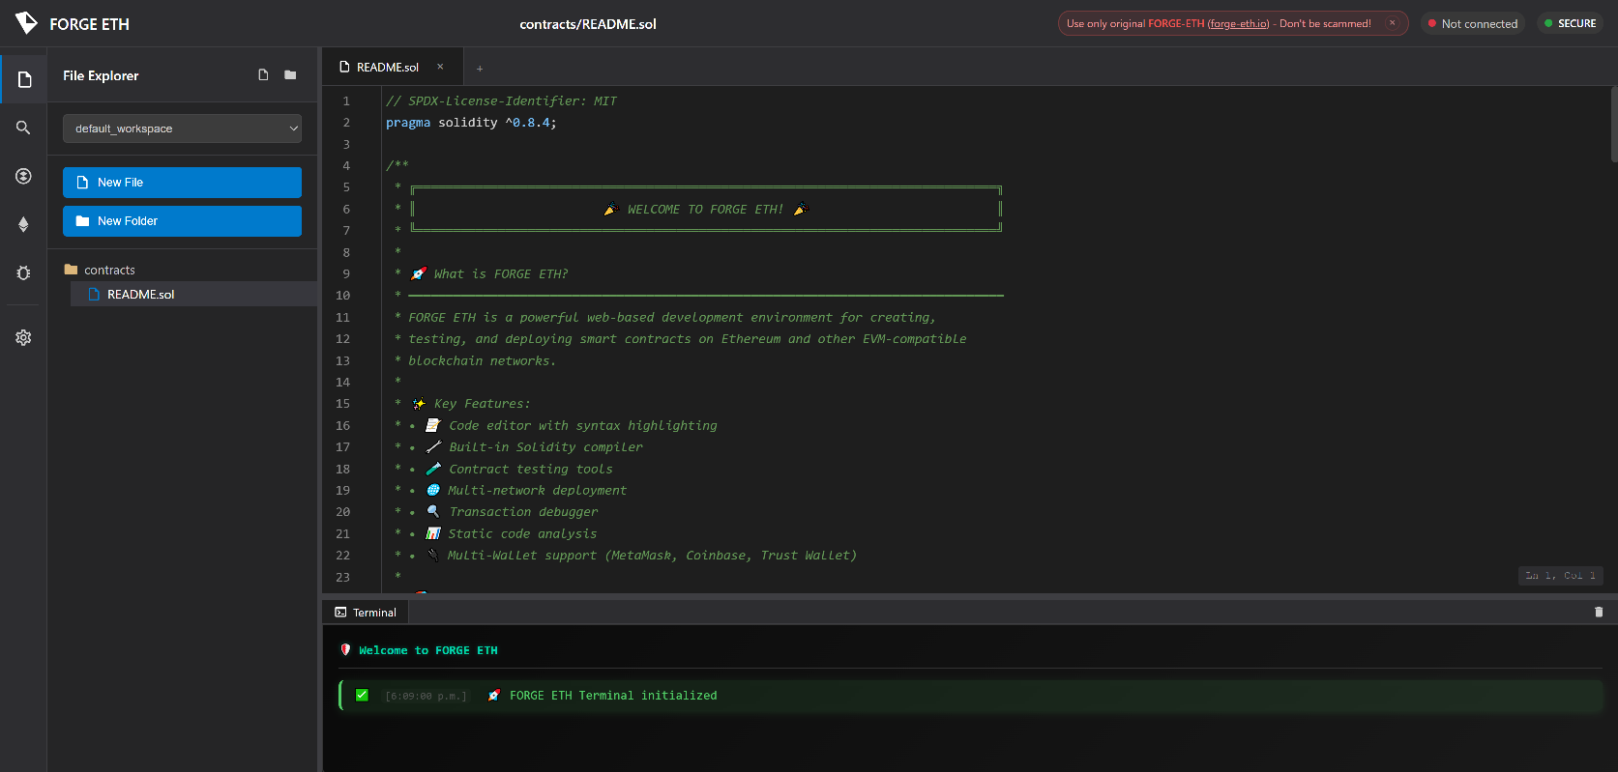This screenshot has height=772, width=1618.
Task: Select the Terminal tab
Action: coord(366,612)
